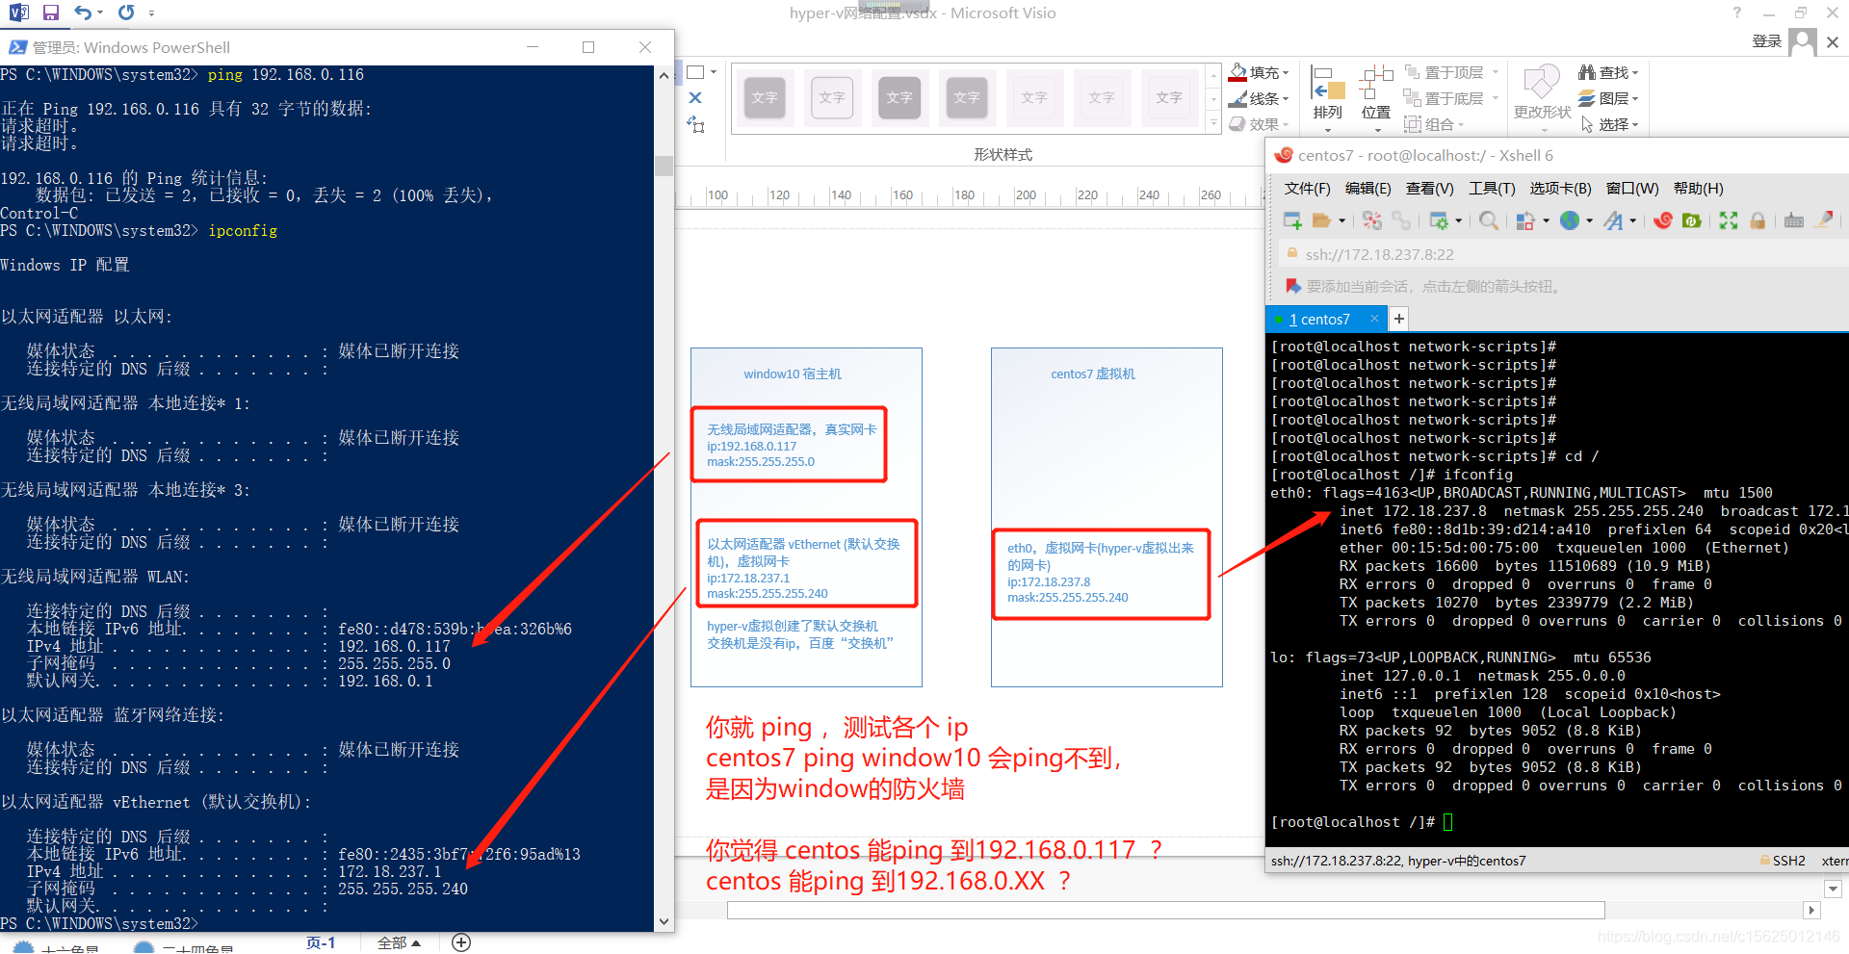Click Xshell New Session icon

pyautogui.click(x=1292, y=221)
